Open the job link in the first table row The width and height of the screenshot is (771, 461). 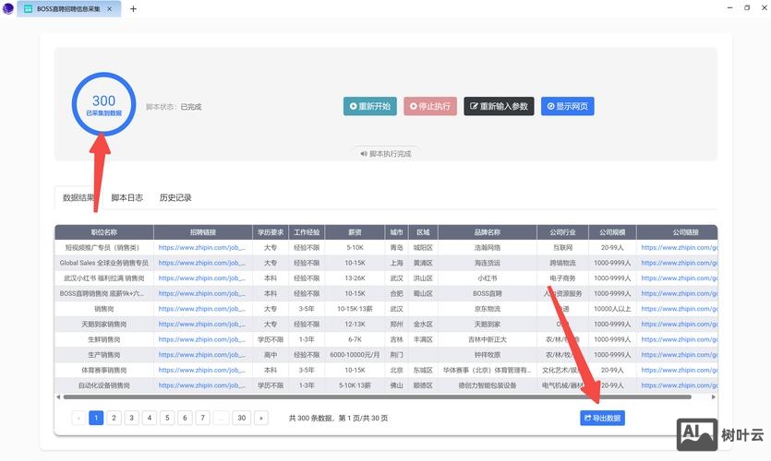point(201,247)
